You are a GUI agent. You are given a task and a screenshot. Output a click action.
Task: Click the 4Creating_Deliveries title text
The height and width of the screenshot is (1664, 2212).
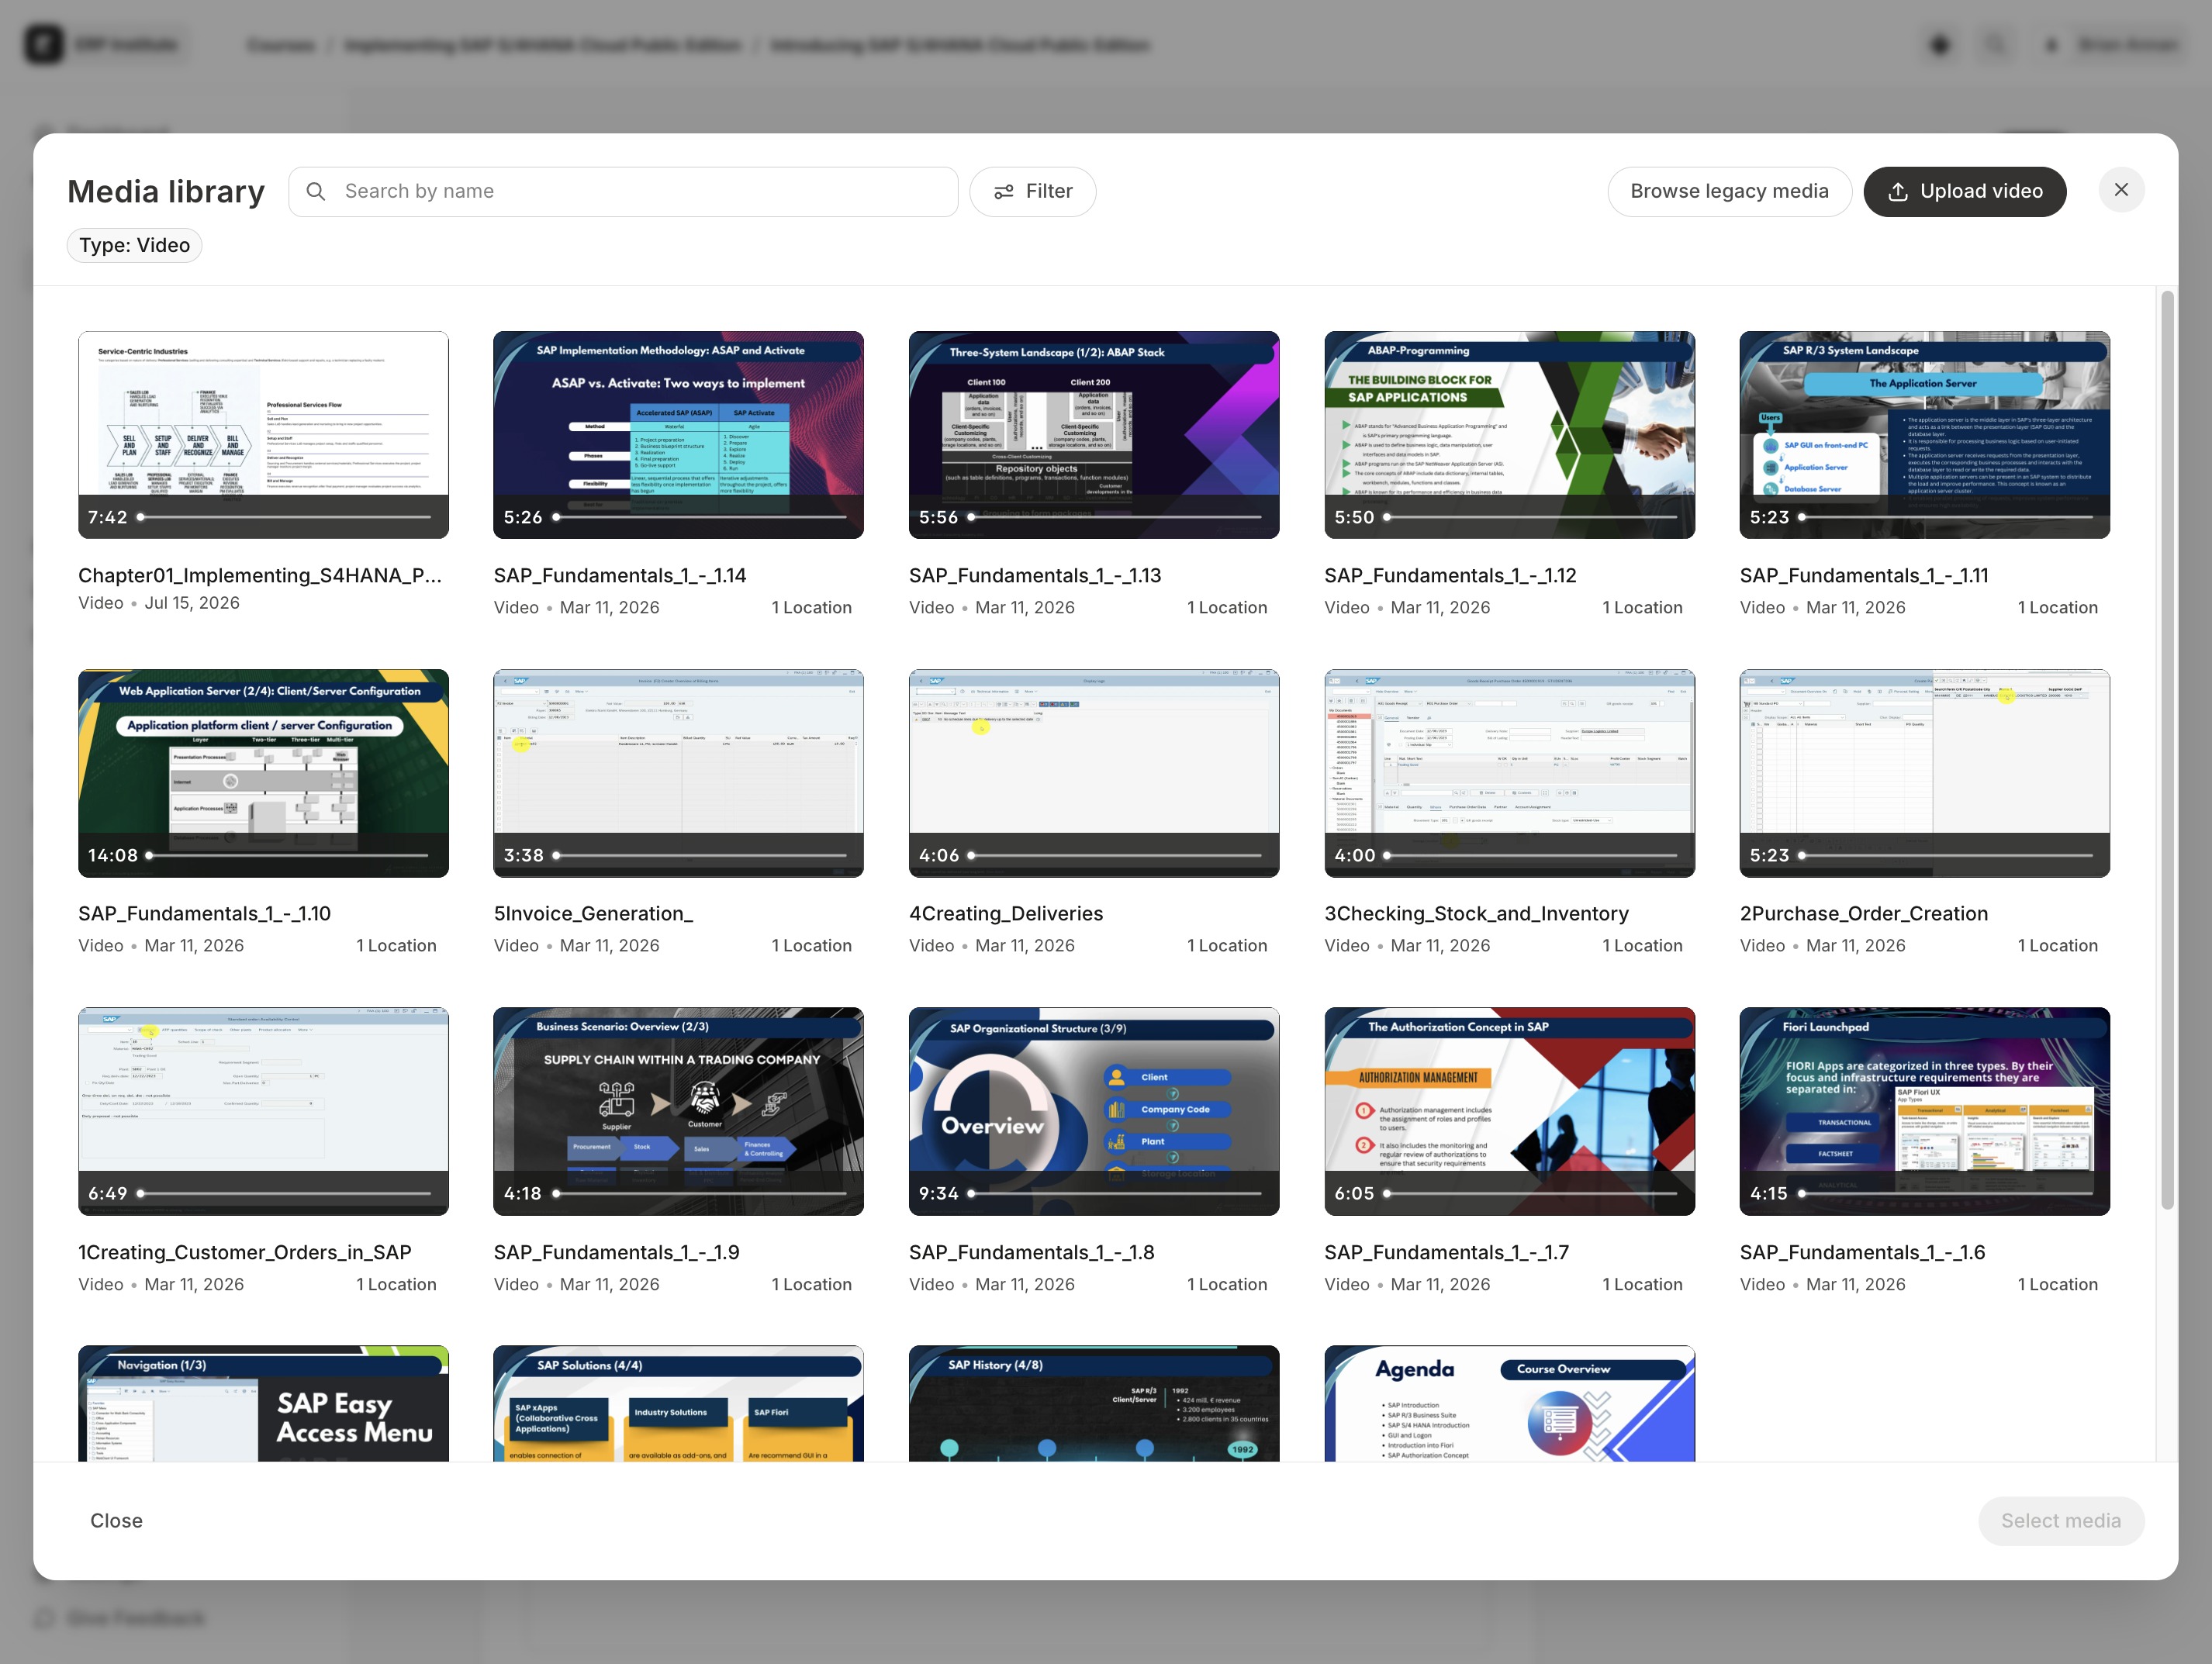point(1006,913)
